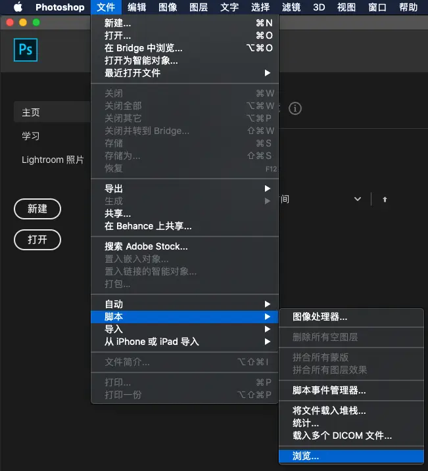Click the 新建 button on home screen
428x471 pixels.
click(x=37, y=209)
